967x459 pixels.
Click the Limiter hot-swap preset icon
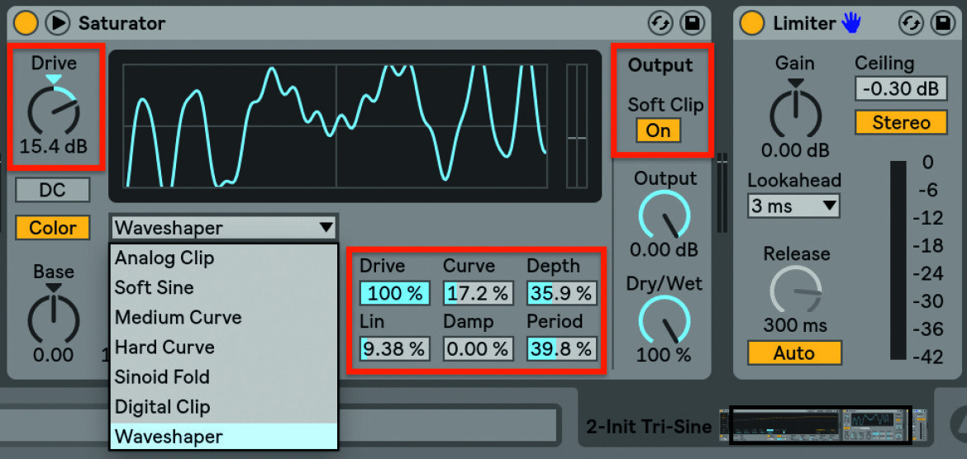coord(910,23)
